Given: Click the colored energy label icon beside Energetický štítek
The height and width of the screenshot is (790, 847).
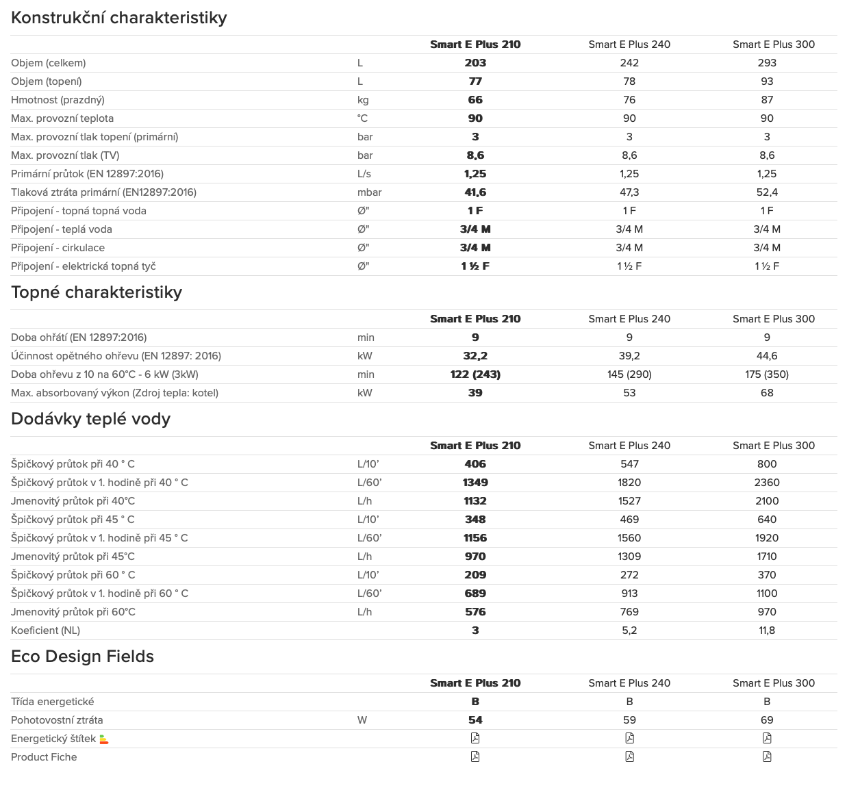Looking at the screenshot, I should [x=104, y=739].
